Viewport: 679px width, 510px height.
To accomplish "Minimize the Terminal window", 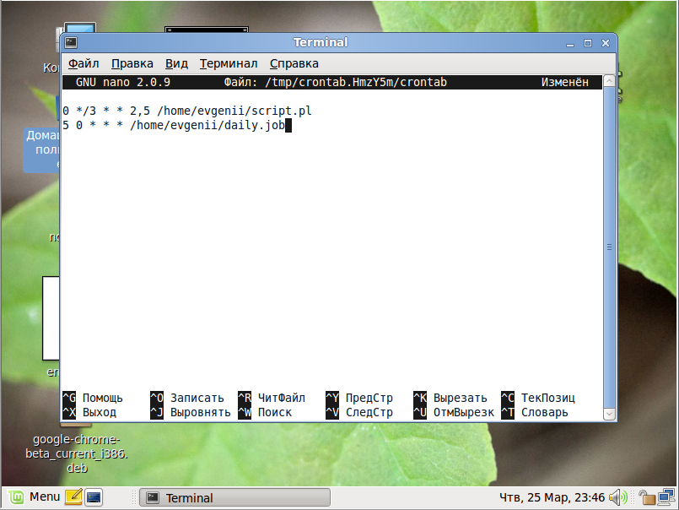I will pyautogui.click(x=570, y=43).
